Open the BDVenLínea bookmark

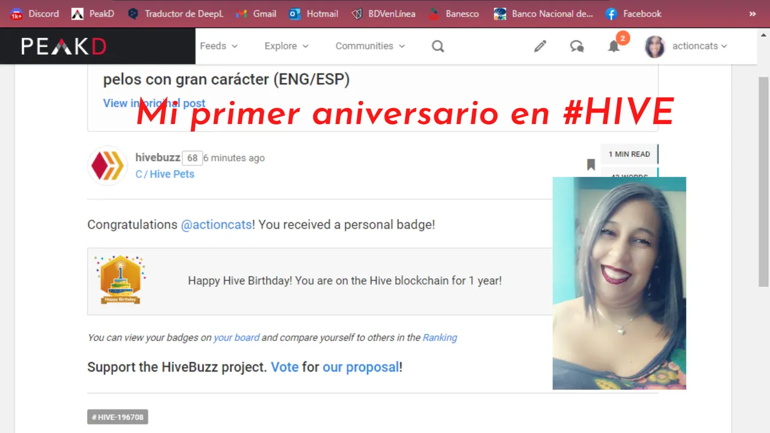click(383, 13)
